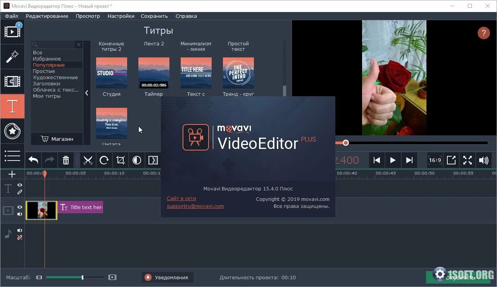Viewport: 497px width, 287px height.
Task: Follow the 'Сайт в сети' link
Action: [181, 198]
